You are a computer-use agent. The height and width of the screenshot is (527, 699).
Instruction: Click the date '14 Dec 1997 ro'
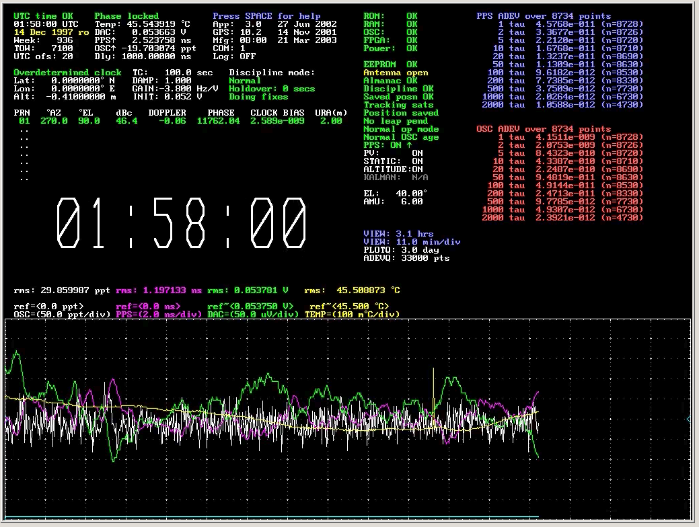point(51,32)
